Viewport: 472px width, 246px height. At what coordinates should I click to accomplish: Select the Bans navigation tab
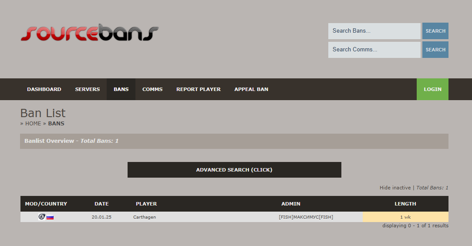click(x=121, y=89)
